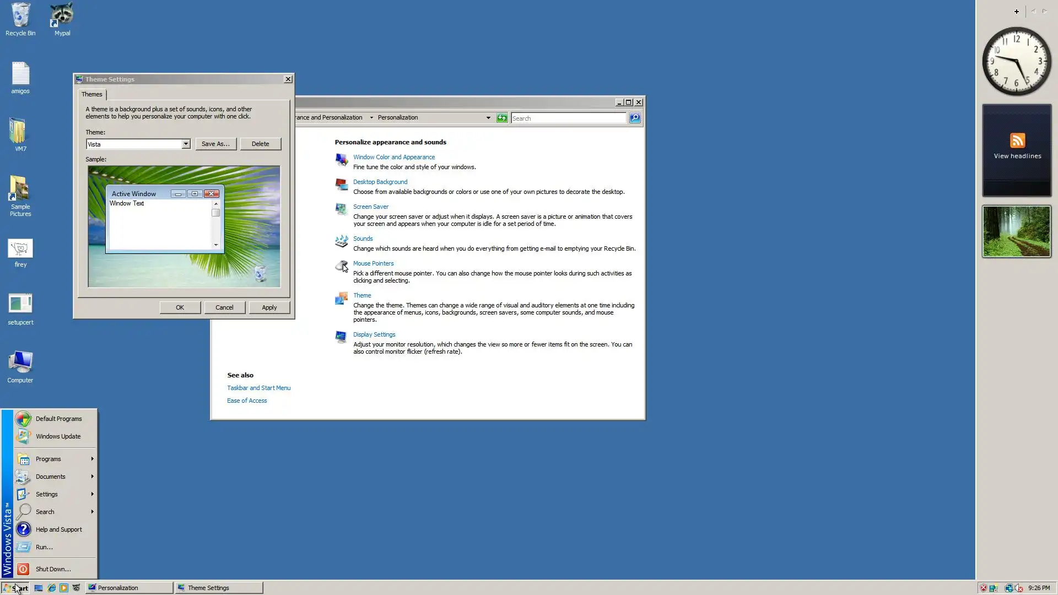Click the search magnifier button
The width and height of the screenshot is (1058, 595).
[x=635, y=118]
